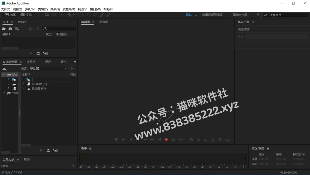Select the 默认 workspace

[x=189, y=15]
